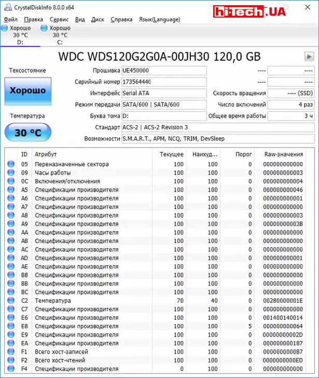Image resolution: width=319 pixels, height=378 pixels.
Task: Click the next disk arrow button
Action: (x=309, y=57)
